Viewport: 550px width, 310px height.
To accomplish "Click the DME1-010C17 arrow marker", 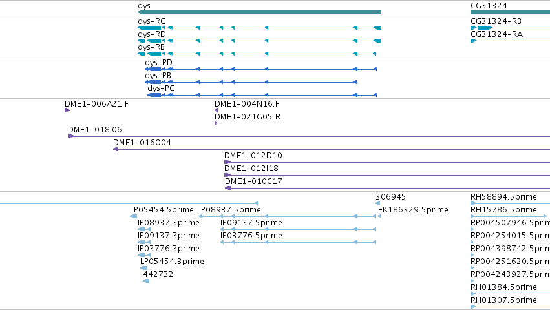I will pos(228,188).
